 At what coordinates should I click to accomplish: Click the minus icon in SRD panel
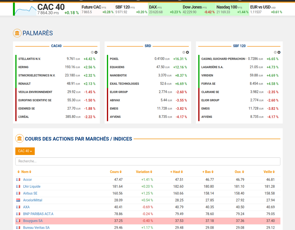pos(184,52)
